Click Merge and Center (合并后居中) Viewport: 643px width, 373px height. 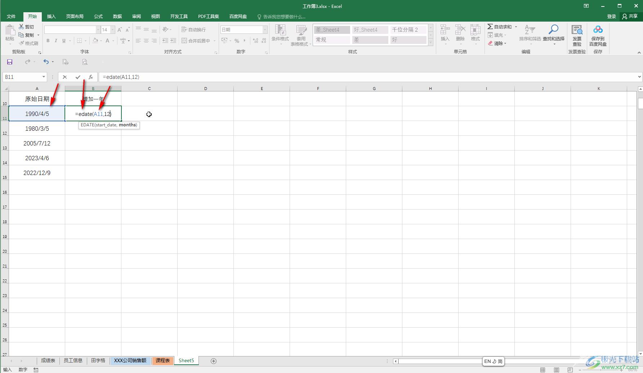tap(196, 41)
